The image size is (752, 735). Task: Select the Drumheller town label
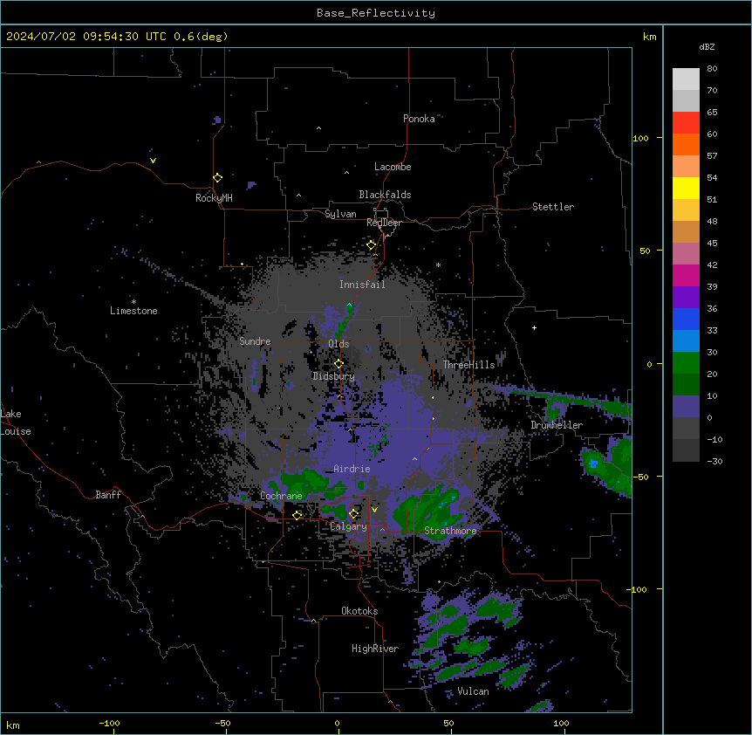tap(557, 425)
